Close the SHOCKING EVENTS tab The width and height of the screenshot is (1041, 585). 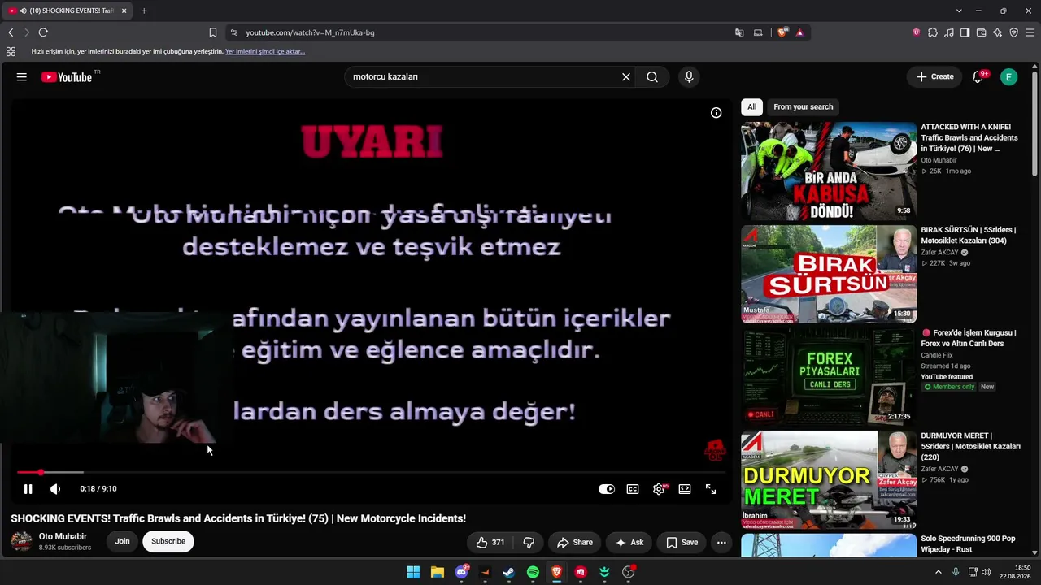(x=124, y=11)
